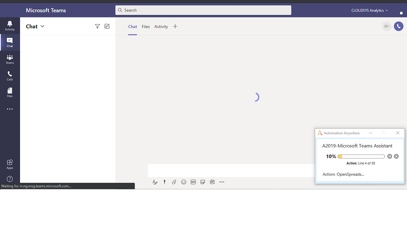Click the 'Active: Line 4 of 30' text
The width and height of the screenshot is (407, 229).
(361, 163)
